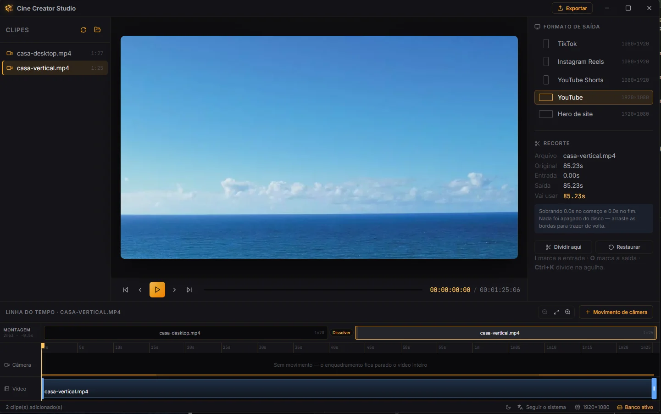
Task: Click the 00:00:00:00 current timecode
Action: tap(450, 290)
